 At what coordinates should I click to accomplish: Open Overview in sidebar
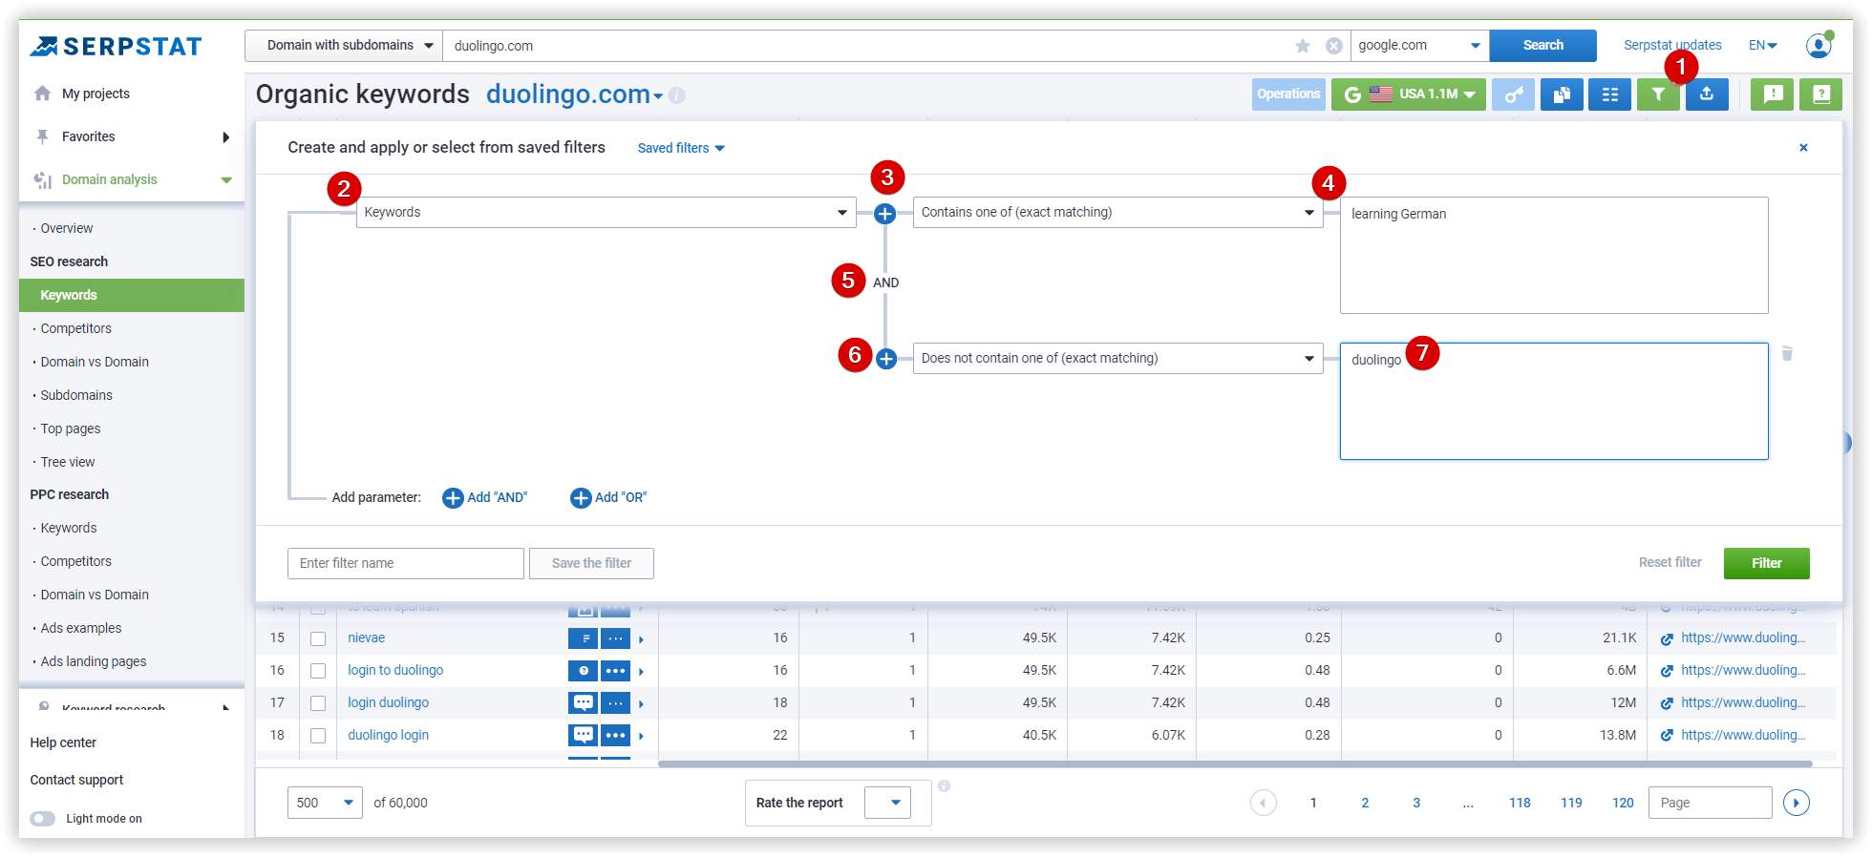pyautogui.click(x=67, y=228)
